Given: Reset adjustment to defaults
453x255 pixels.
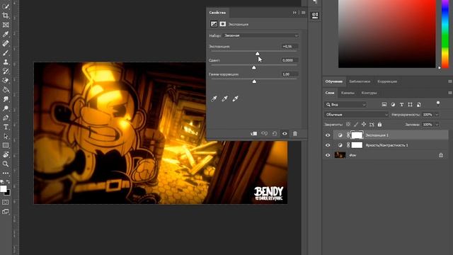Looking at the screenshot, I should point(275,134).
